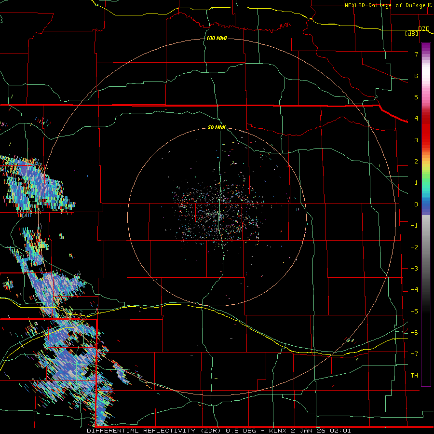This screenshot has width=434, height=434.
Task: Click the -4 value on the ZDR scale
Action: pos(414,290)
